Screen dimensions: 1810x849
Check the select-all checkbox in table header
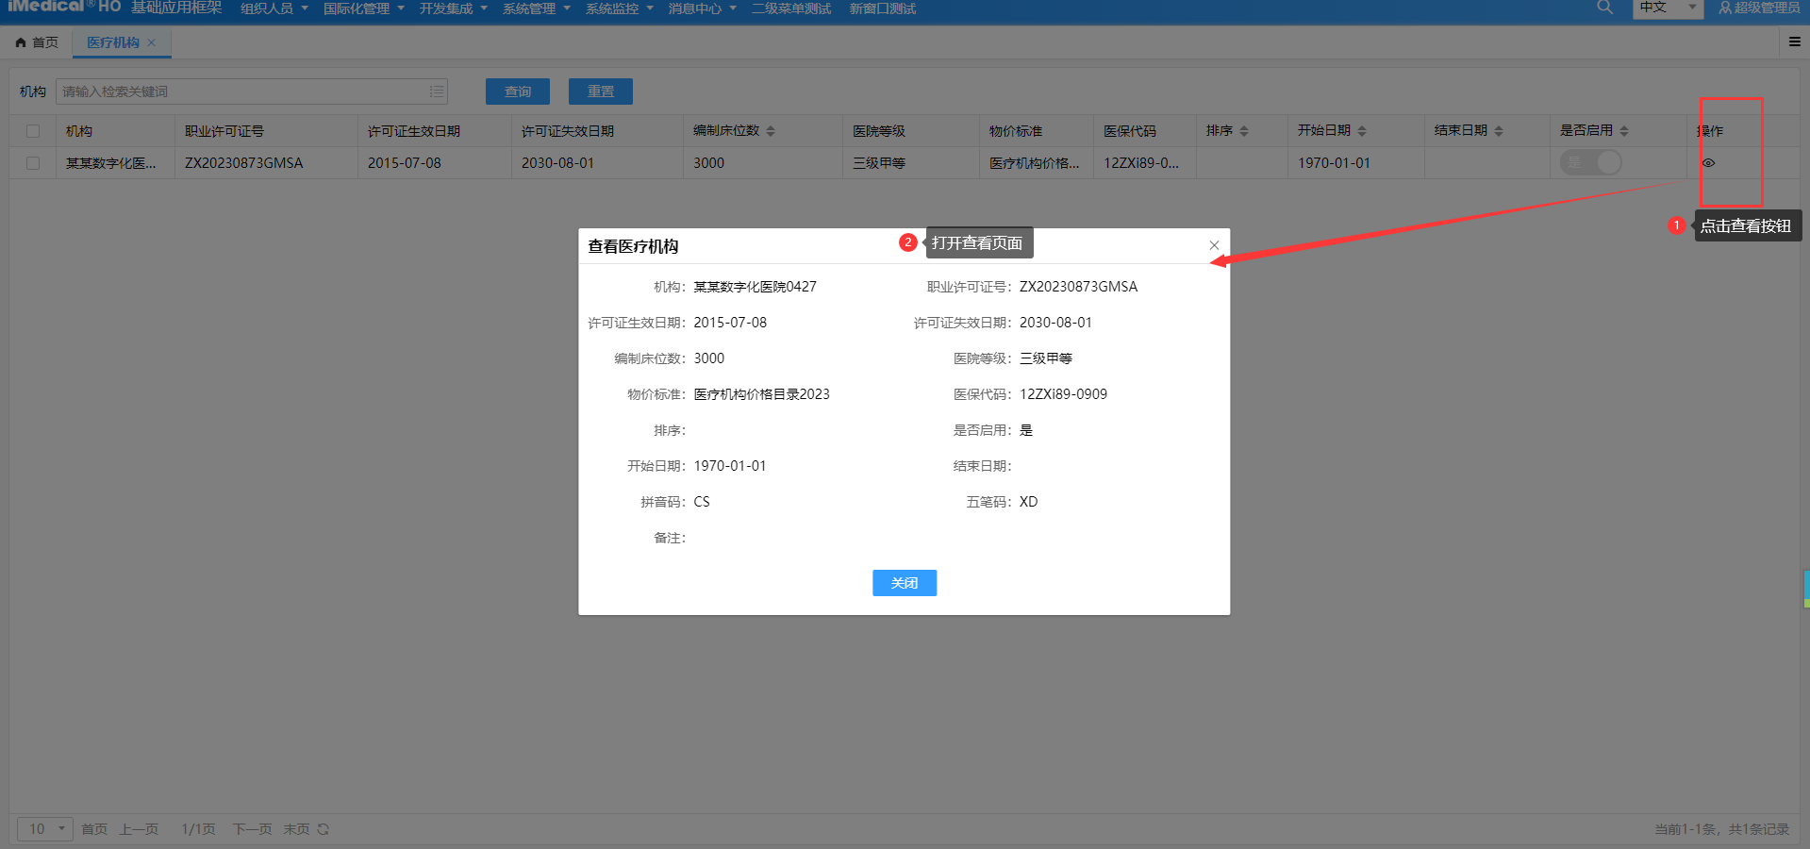[x=33, y=131]
